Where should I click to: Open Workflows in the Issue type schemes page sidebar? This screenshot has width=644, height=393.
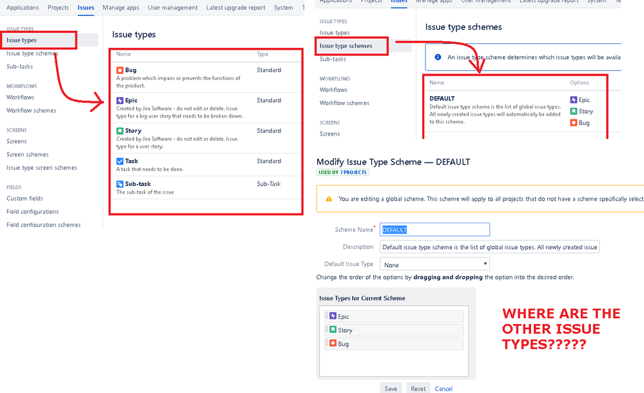pos(333,90)
